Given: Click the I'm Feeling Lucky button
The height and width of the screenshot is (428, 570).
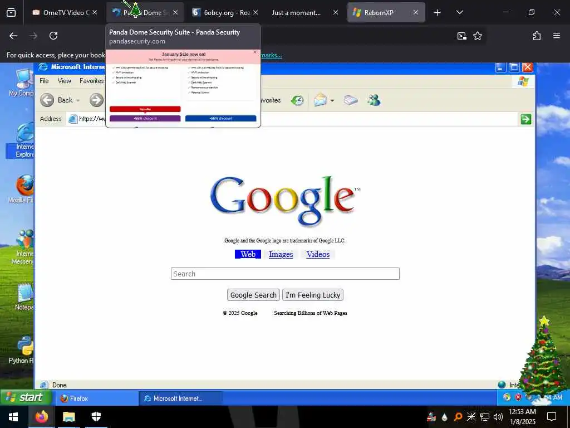Looking at the screenshot, I should (x=313, y=295).
